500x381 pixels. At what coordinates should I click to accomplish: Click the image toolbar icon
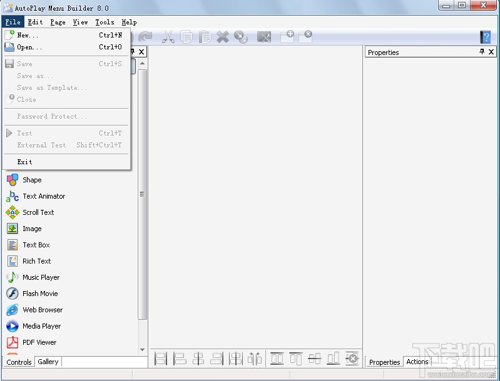pos(264,37)
